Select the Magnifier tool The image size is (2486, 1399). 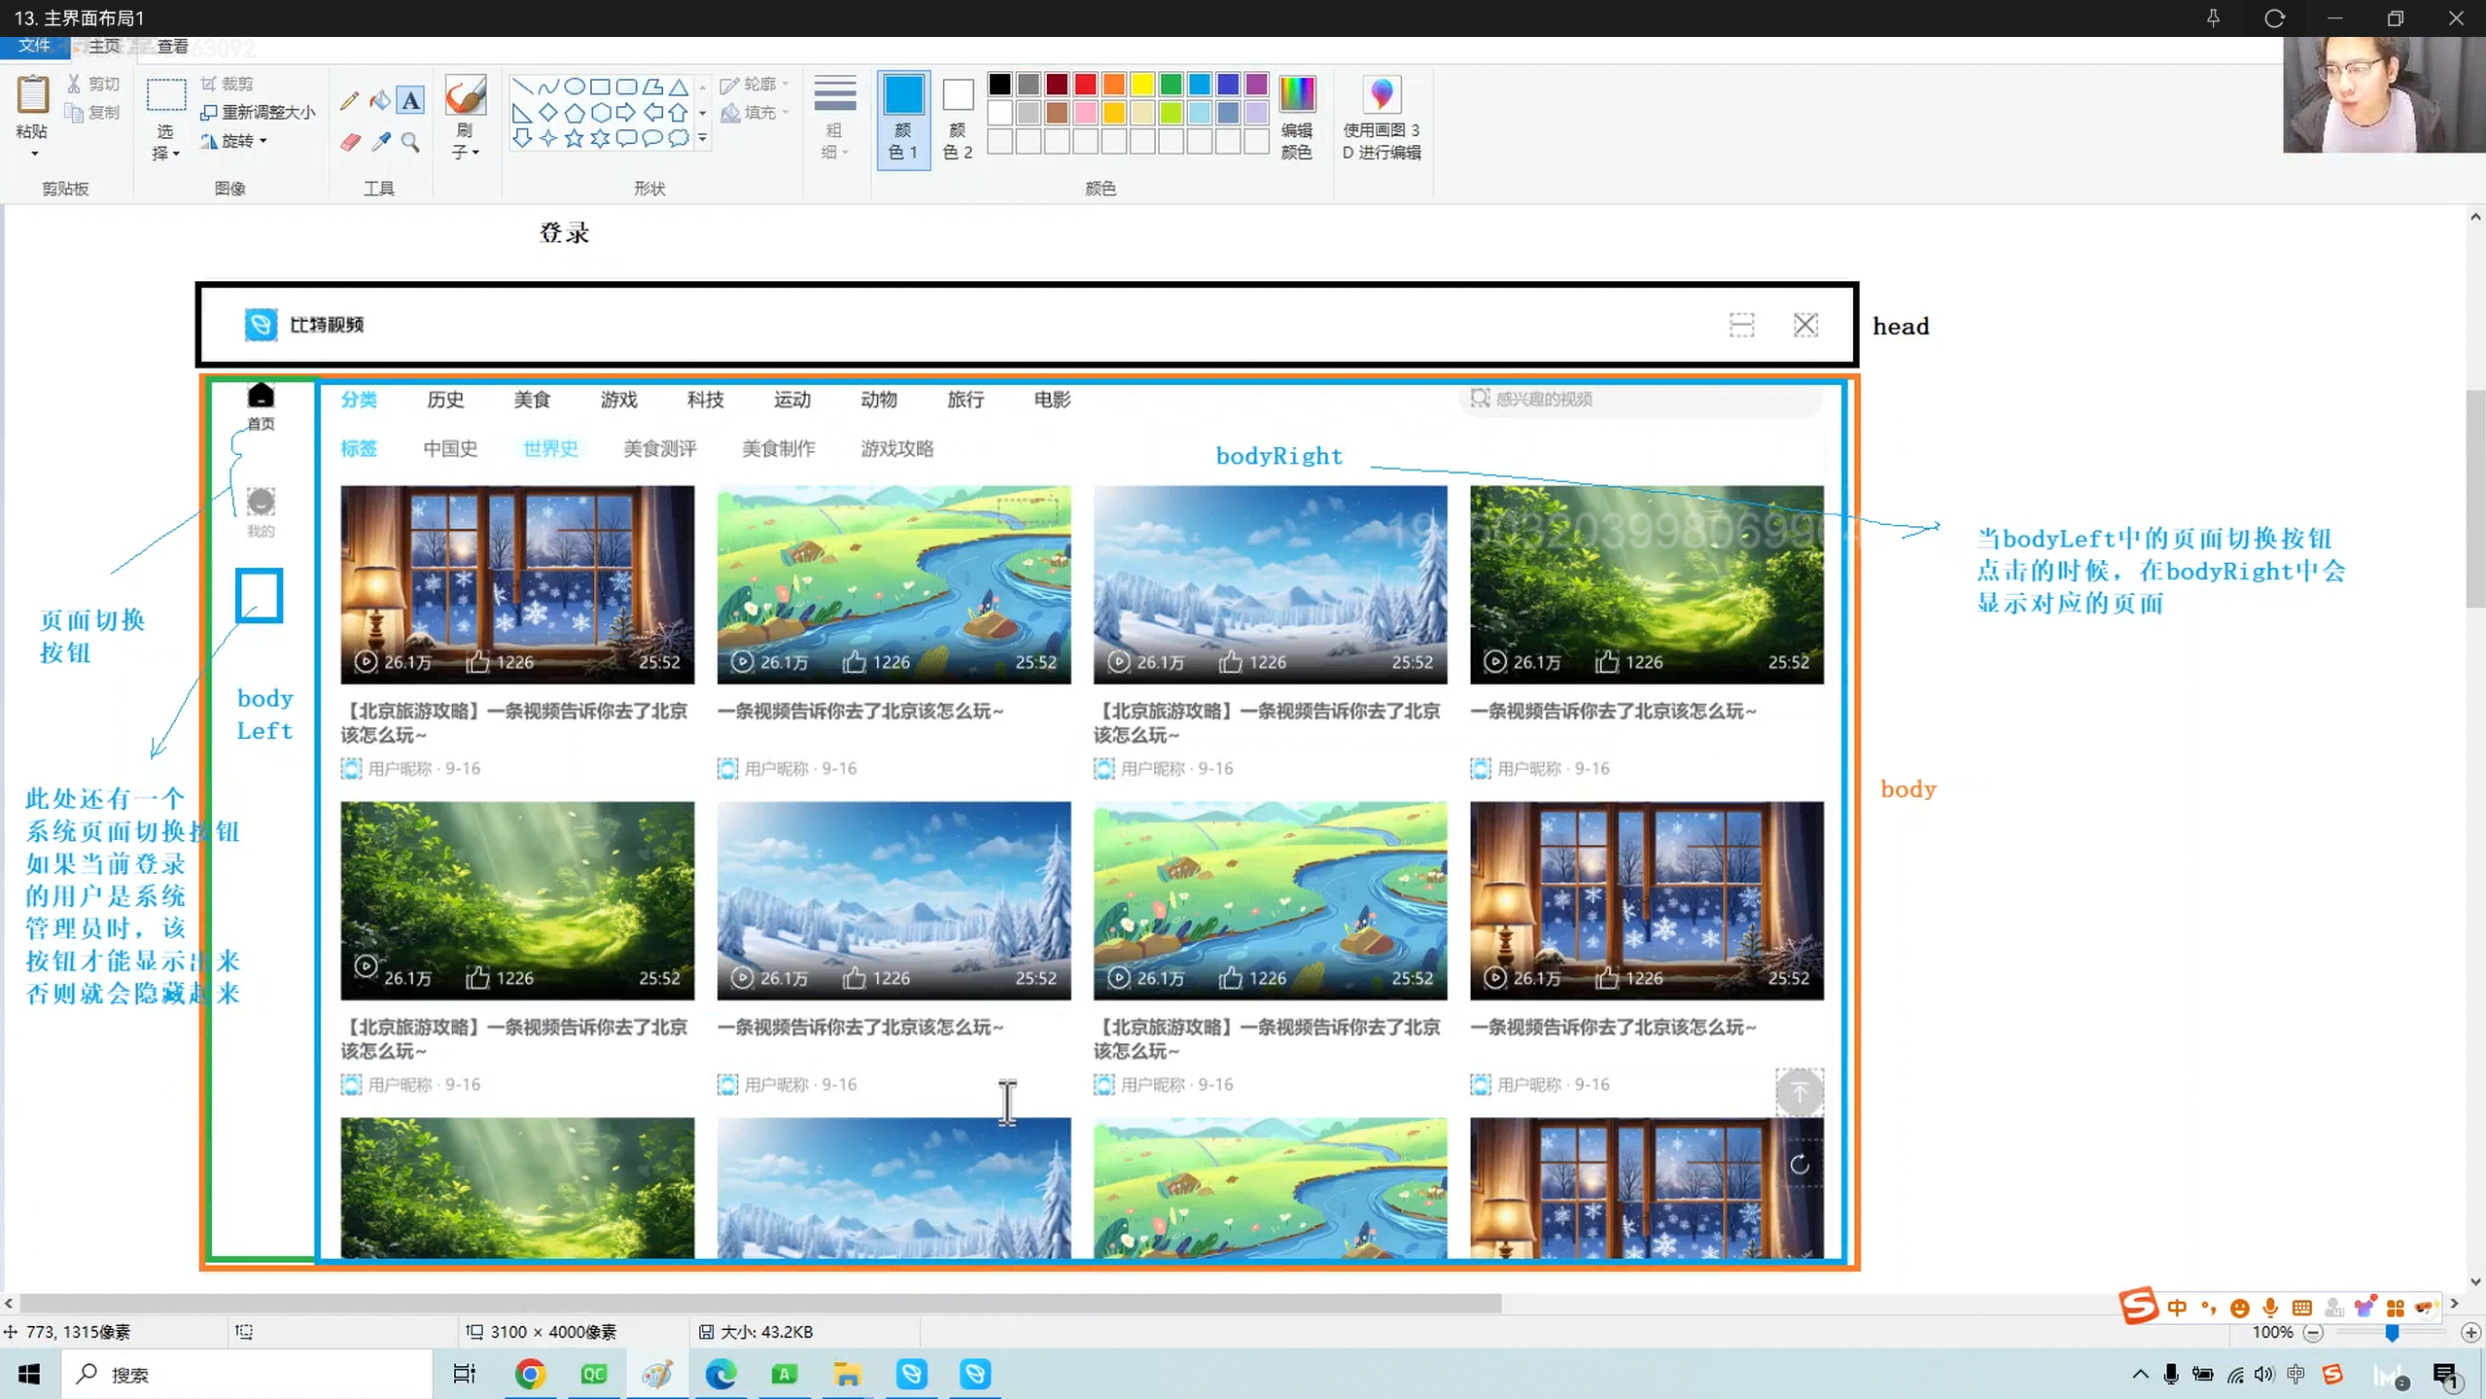click(411, 143)
